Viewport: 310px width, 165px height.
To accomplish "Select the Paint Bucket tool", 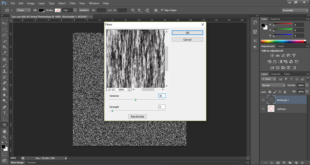I will (x=4, y=89).
